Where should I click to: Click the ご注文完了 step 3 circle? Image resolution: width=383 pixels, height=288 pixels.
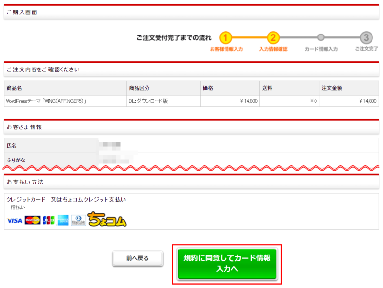pyautogui.click(x=367, y=36)
